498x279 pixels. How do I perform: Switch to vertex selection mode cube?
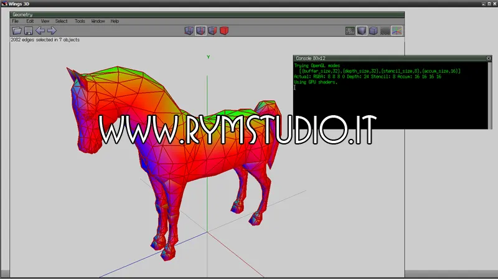[x=189, y=31]
